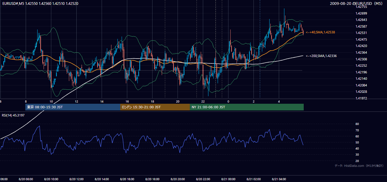This screenshot has width=387, height=182.
Task: Click the 8/20 16:00 time axis label
Action: click(127, 179)
